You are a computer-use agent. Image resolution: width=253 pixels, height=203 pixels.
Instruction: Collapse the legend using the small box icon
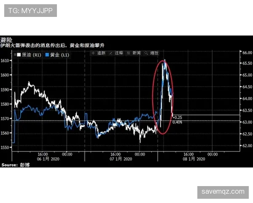(x=15, y=55)
